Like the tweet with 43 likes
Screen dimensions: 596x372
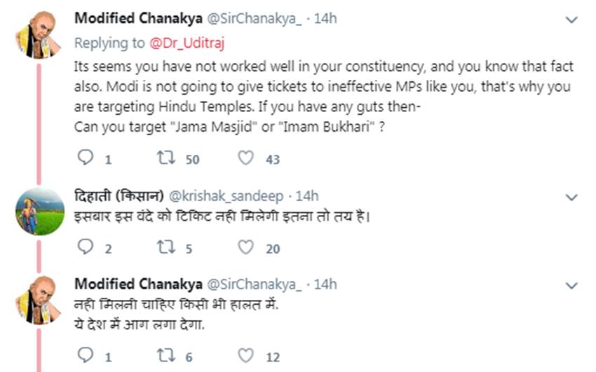(245, 158)
